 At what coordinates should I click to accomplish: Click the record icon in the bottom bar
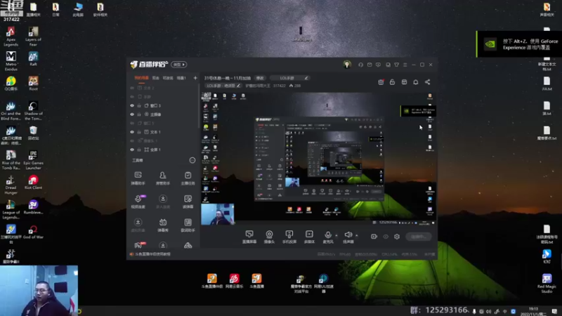tap(374, 237)
